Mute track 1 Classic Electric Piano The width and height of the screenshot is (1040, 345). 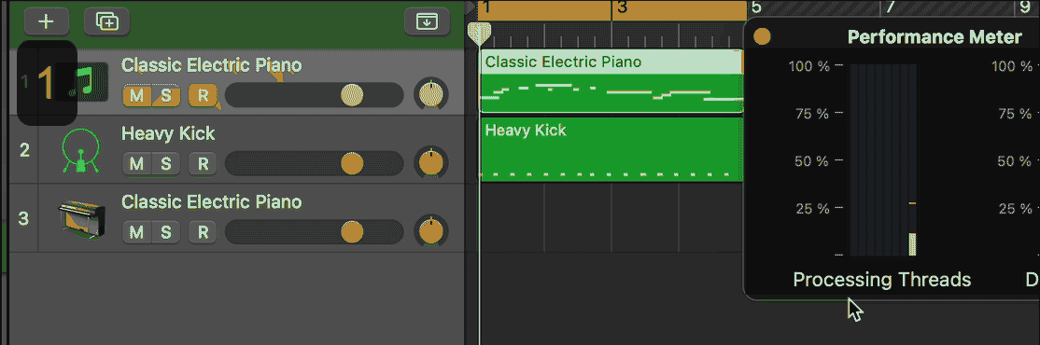click(136, 95)
